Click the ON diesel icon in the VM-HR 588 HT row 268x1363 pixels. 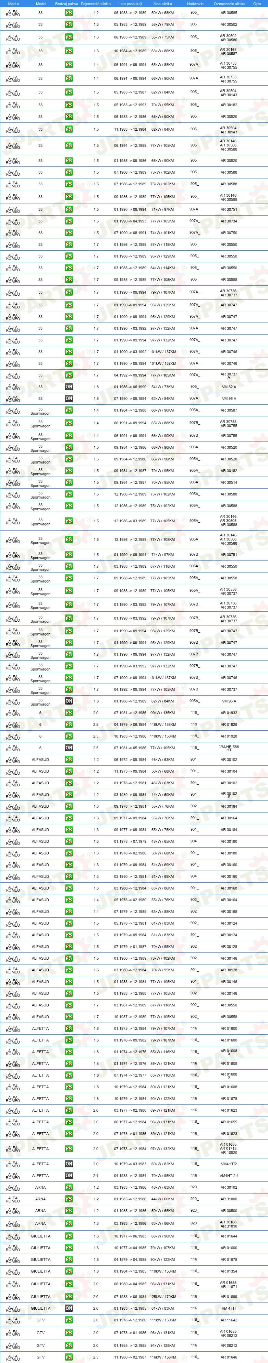[69, 748]
